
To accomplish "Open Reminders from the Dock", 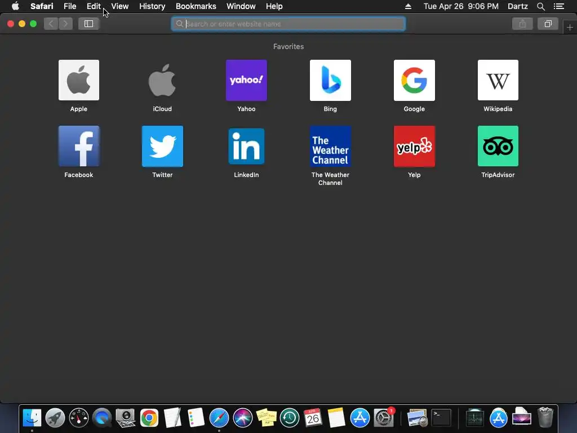I will 196,418.
